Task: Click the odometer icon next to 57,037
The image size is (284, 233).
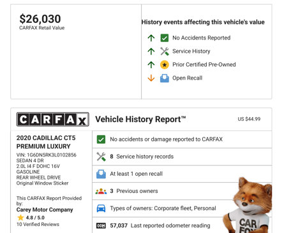Action: point(101,225)
